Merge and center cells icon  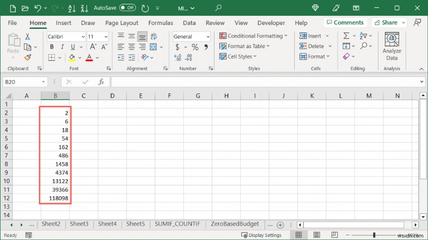(x=154, y=47)
